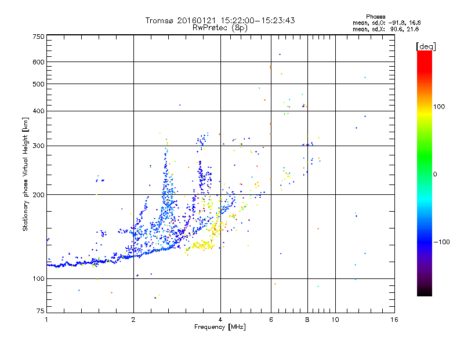Click the 'mean, sd,O: -91.8, 16.8' line

coord(386,23)
